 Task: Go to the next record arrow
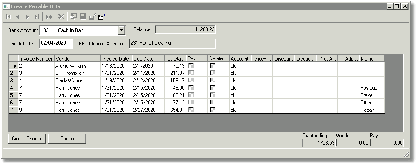(27, 17)
